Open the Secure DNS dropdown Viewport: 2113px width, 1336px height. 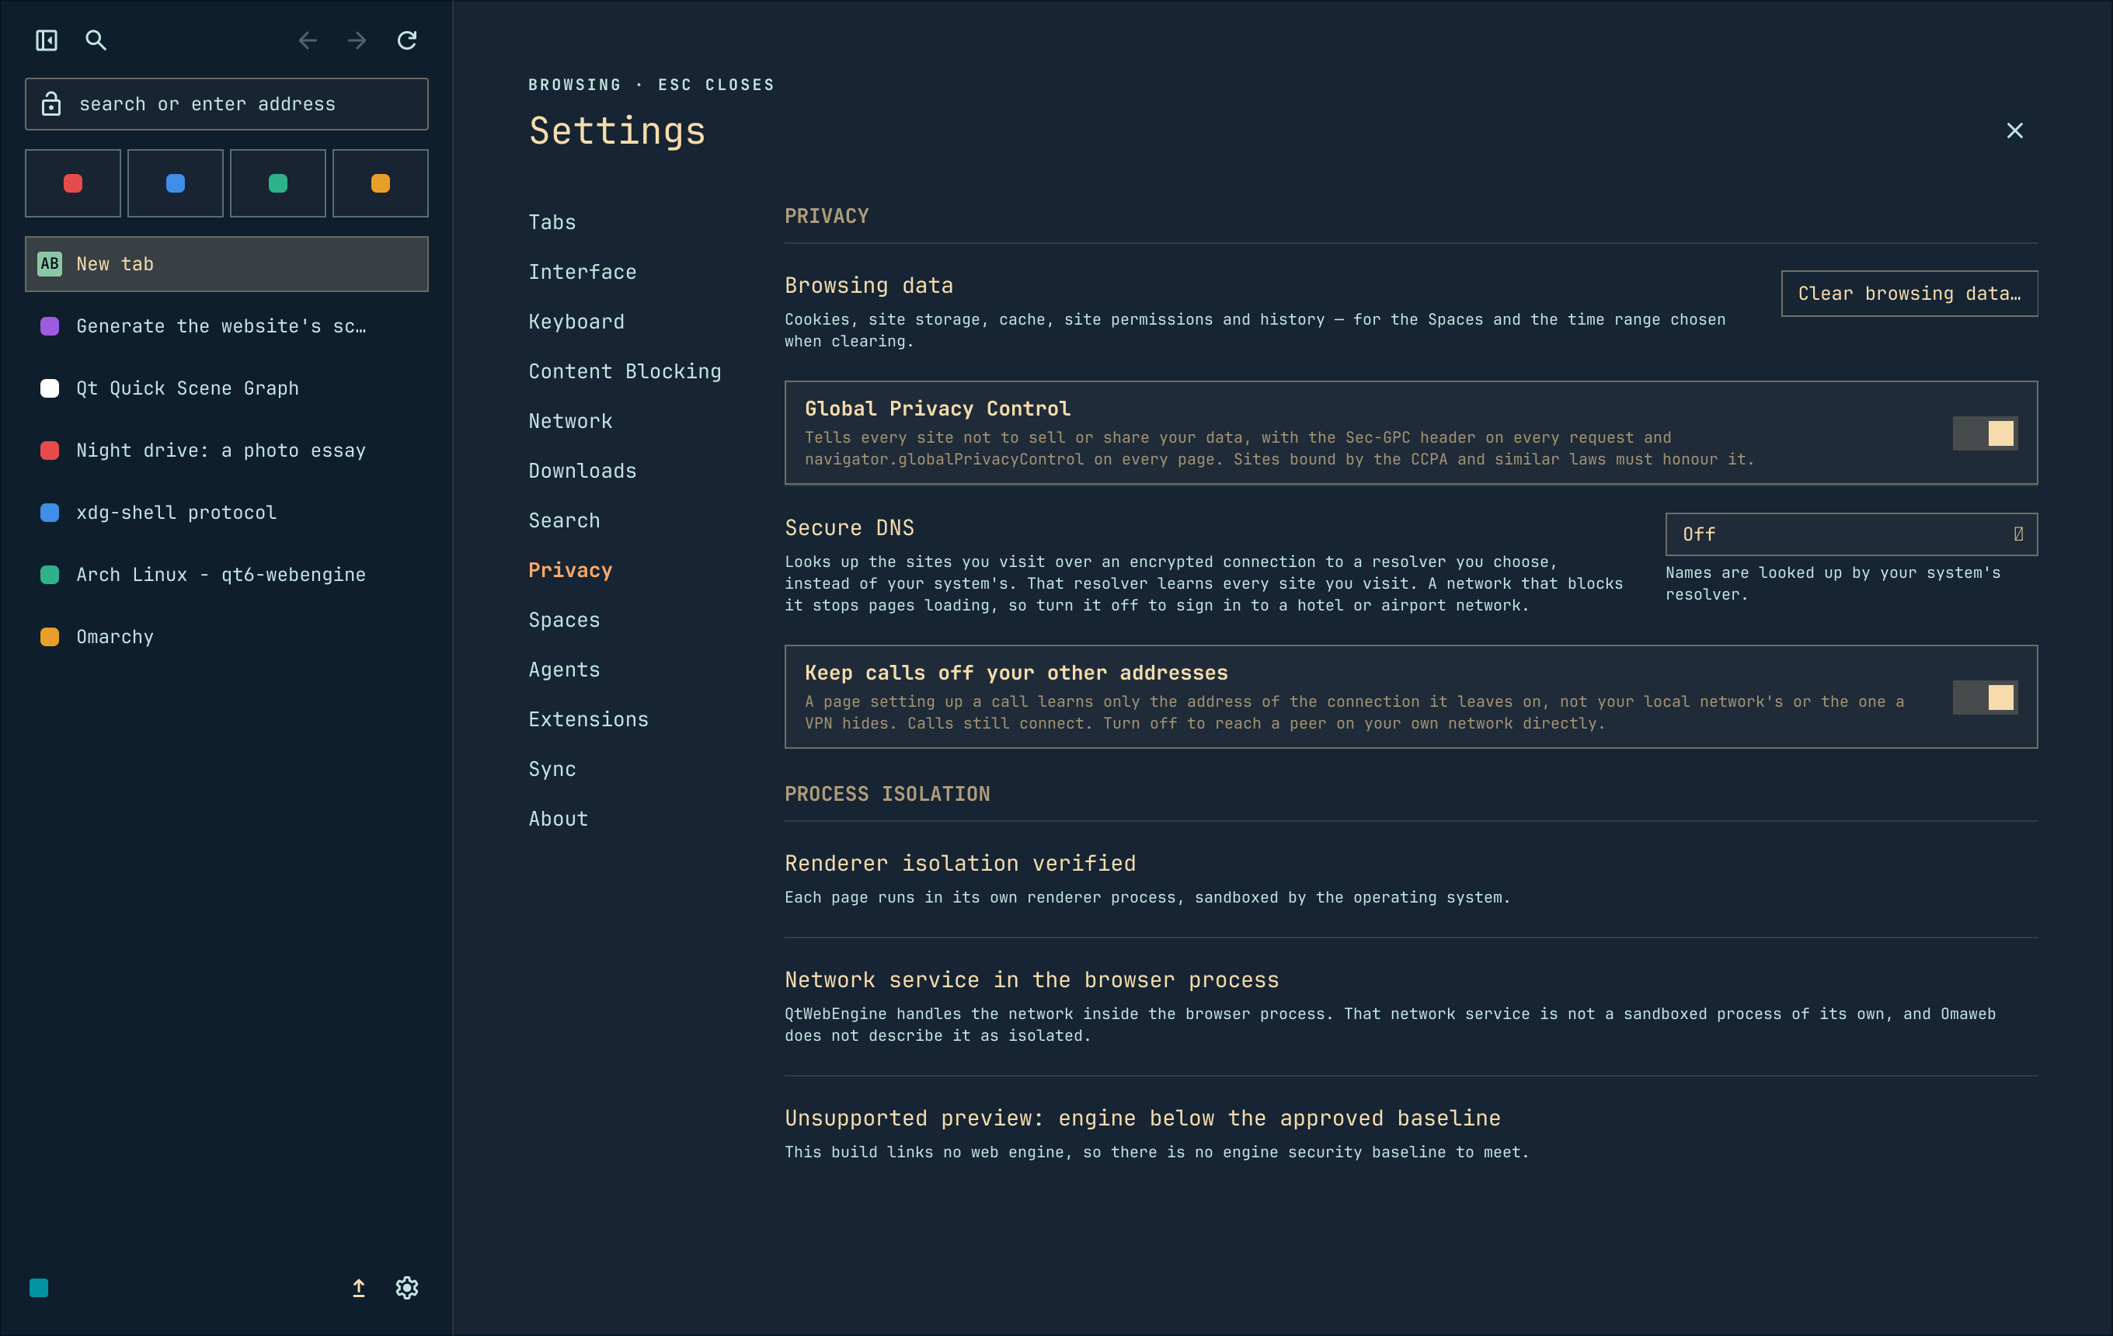click(x=1851, y=534)
